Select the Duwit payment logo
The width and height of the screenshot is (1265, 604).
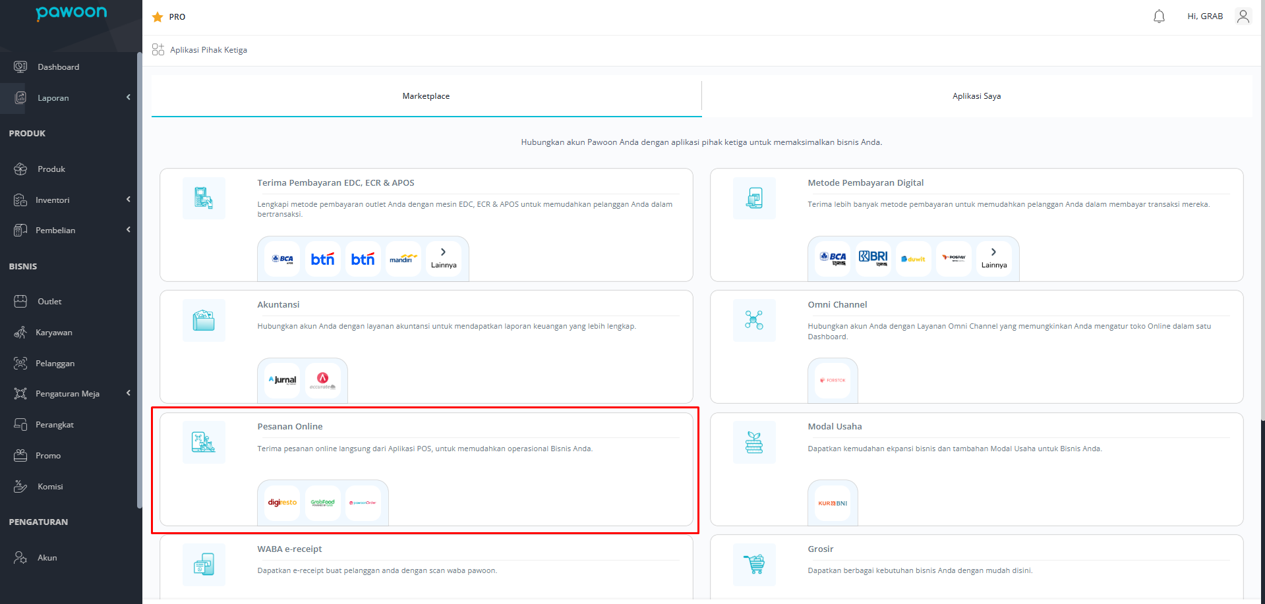[914, 259]
